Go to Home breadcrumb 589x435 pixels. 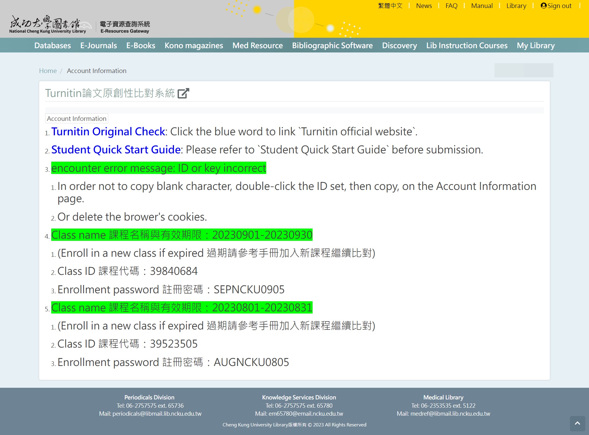pos(48,71)
